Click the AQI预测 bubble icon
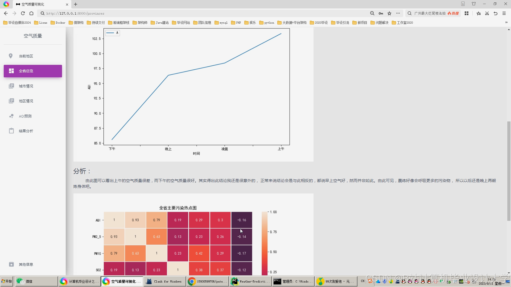 tap(11, 116)
